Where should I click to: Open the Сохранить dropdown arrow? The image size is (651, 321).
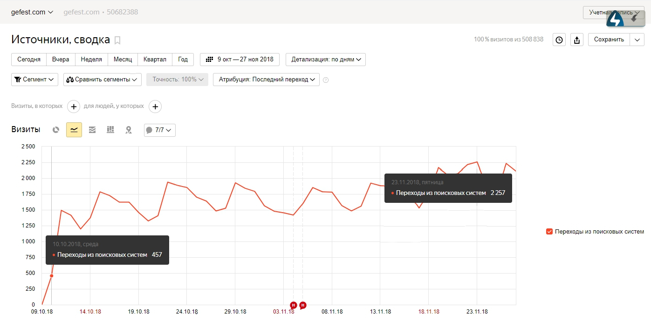[x=637, y=40]
